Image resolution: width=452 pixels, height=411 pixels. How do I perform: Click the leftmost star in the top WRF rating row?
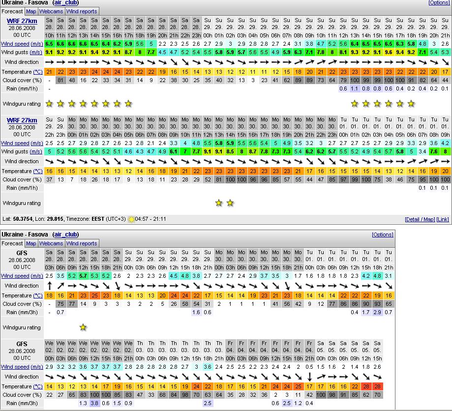tap(49, 103)
